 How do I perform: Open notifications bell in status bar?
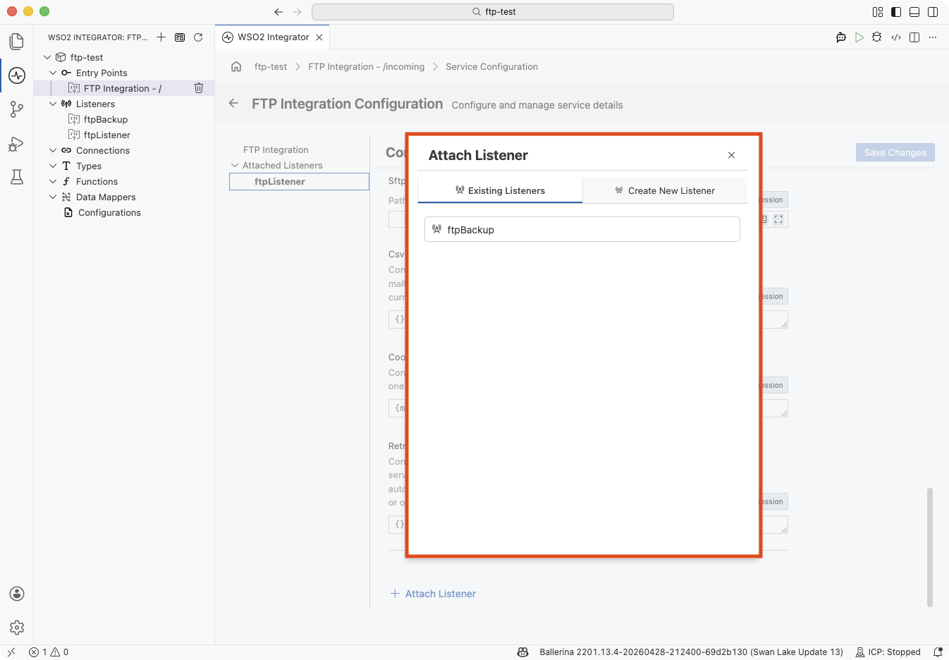pos(938,652)
